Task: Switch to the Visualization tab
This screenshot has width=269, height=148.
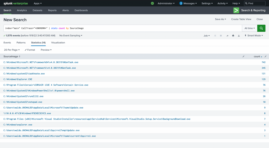Action: coord(58,43)
